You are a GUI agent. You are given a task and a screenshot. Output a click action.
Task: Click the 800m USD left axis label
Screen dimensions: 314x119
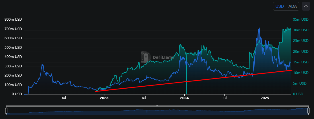[13, 19]
